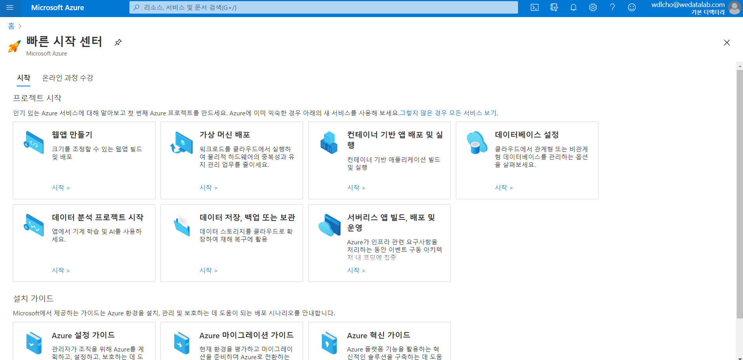This screenshot has height=360, width=743.
Task: Open the hamburger portal menu
Action: [10, 7]
